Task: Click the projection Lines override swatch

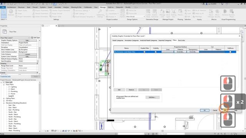Action: 168,52
